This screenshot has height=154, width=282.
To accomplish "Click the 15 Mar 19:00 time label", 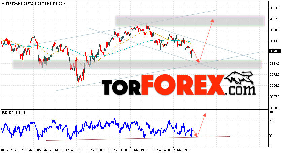I will pos(139,150).
